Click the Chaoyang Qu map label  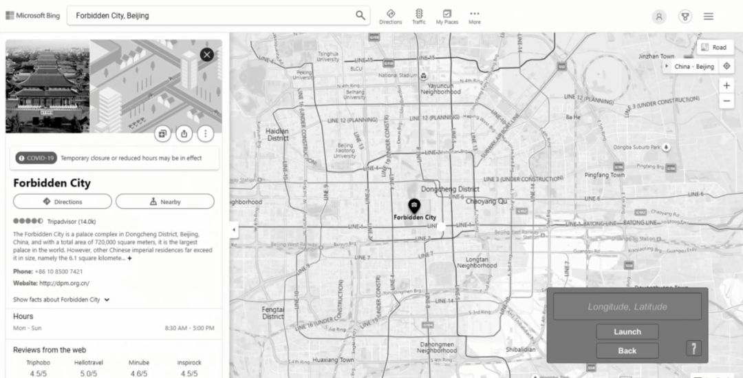[x=486, y=202]
